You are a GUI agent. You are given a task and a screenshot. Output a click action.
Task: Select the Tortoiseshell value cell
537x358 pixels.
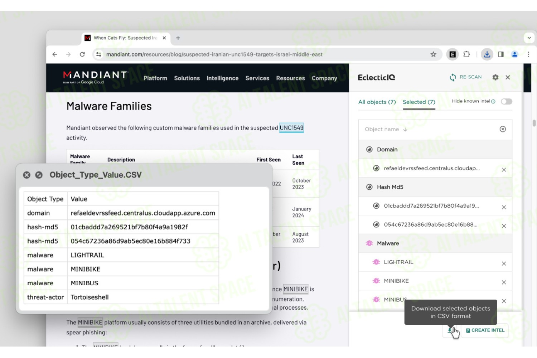143,297
